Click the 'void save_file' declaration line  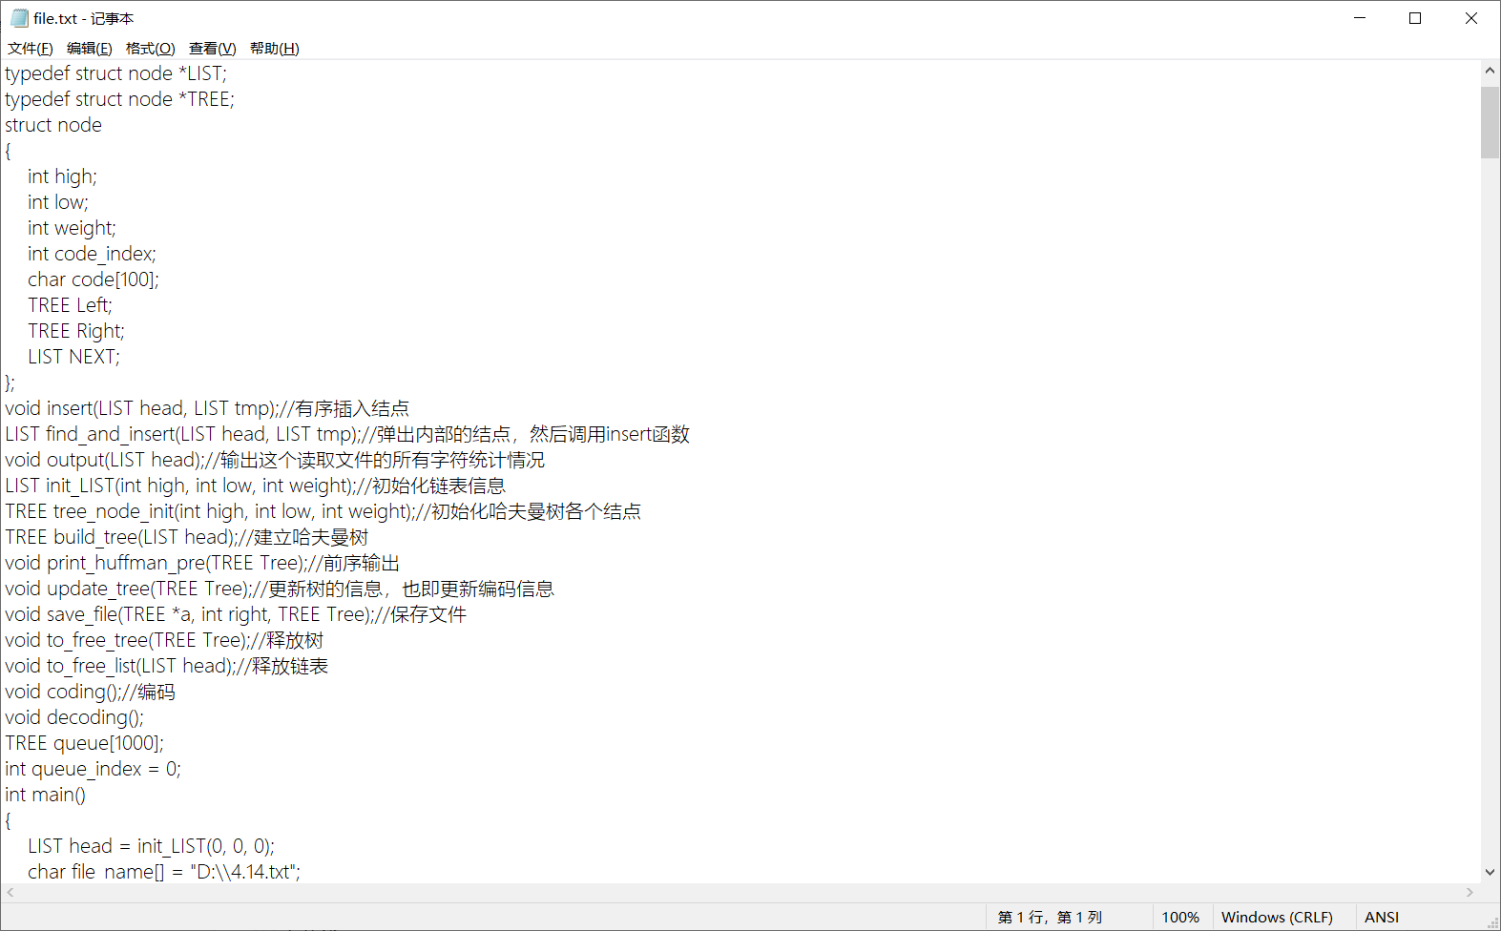click(x=236, y=614)
